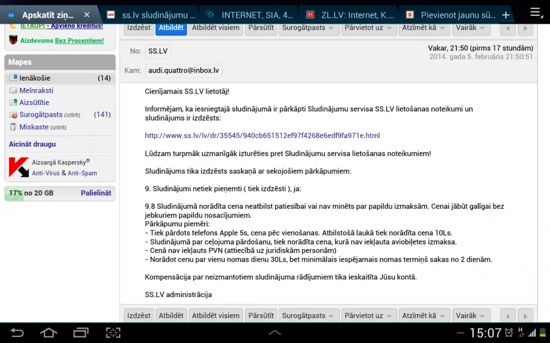Click the Kaspersky logo icon
This screenshot has height=343, width=550.
tap(18, 167)
